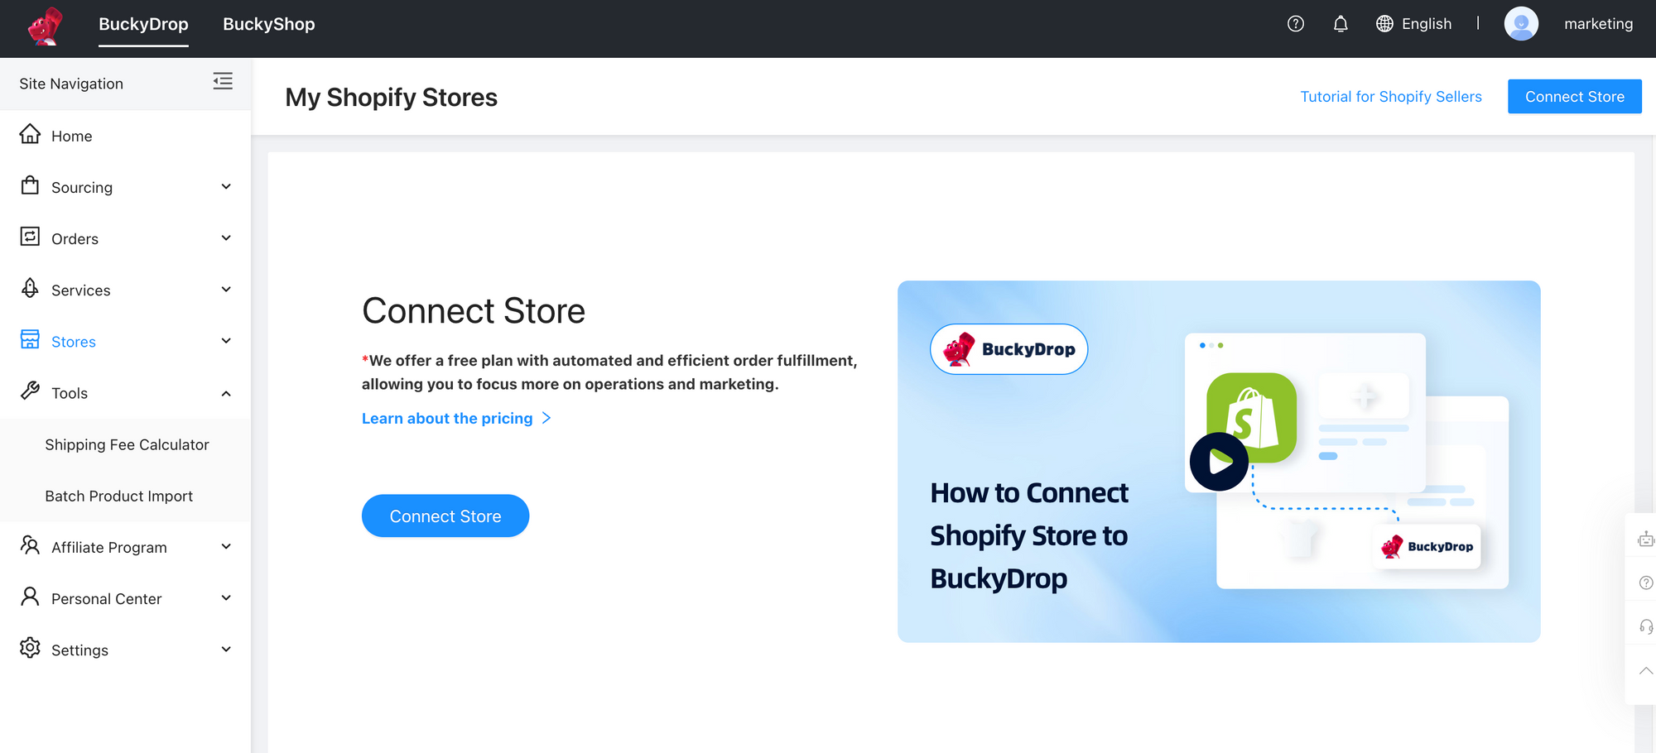The image size is (1656, 753).
Task: Expand the Stores menu chevron
Action: tap(226, 341)
